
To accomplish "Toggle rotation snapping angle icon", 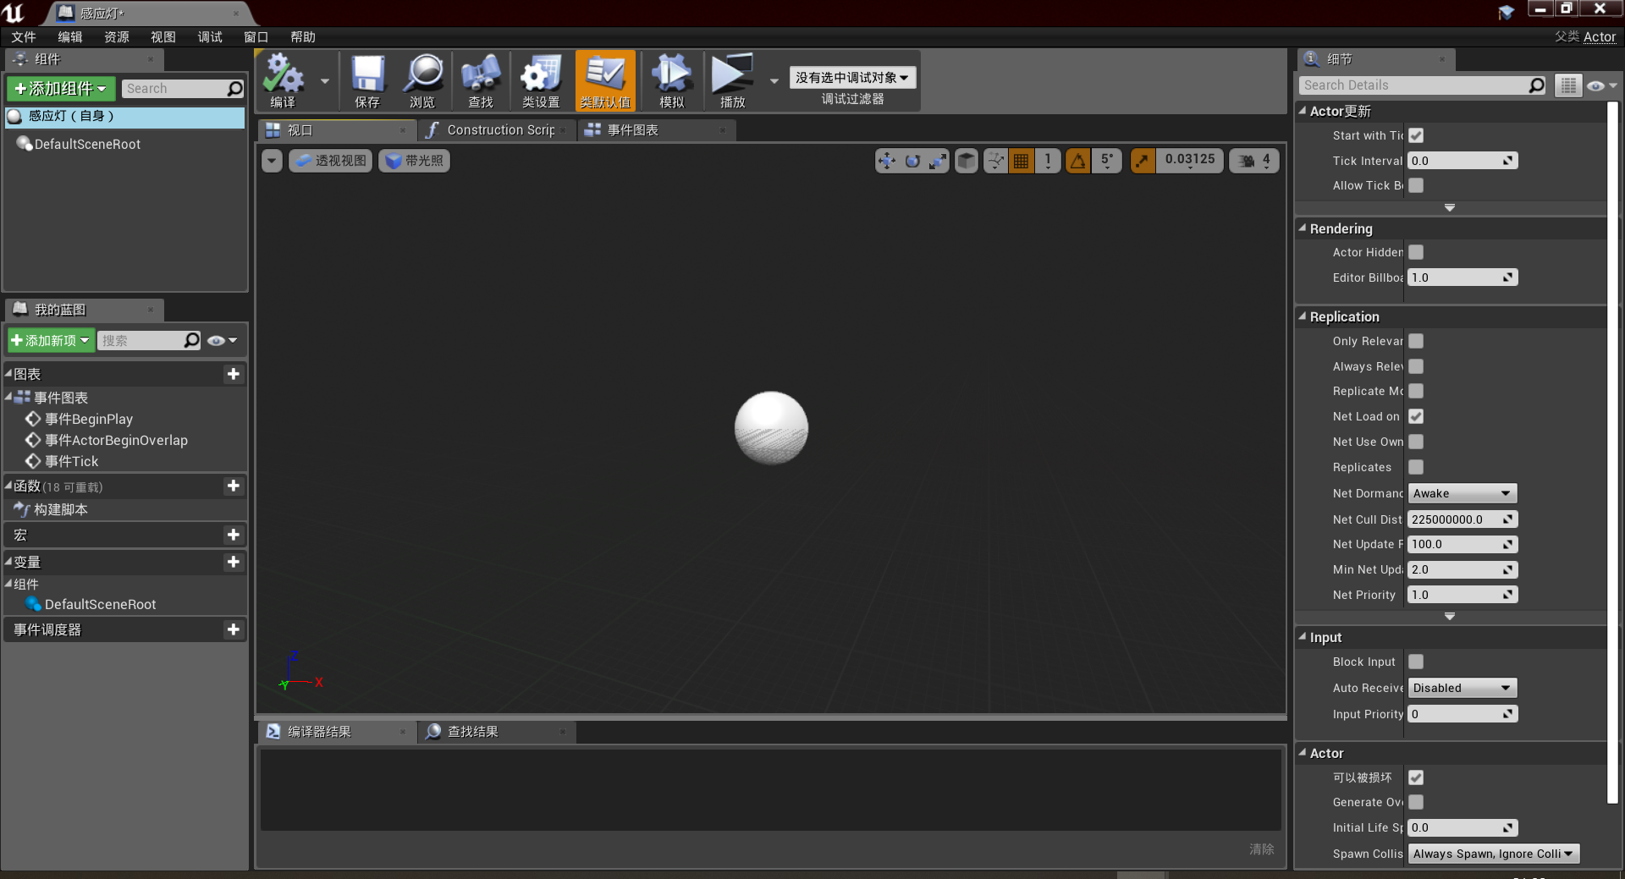I will (x=1078, y=161).
